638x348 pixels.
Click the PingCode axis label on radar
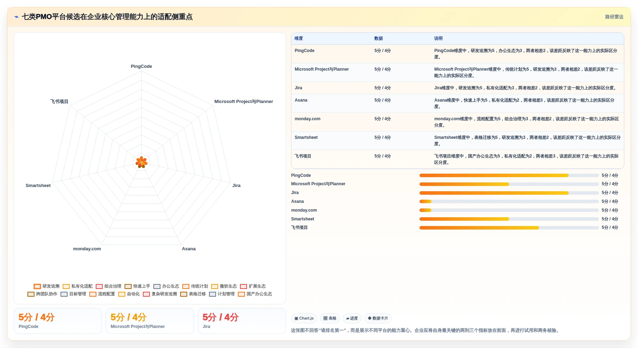pos(141,66)
